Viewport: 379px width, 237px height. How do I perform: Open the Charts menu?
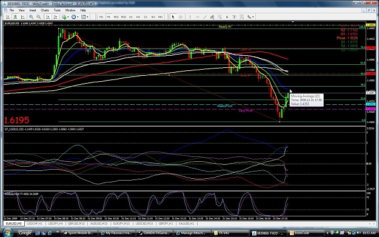tap(45, 10)
